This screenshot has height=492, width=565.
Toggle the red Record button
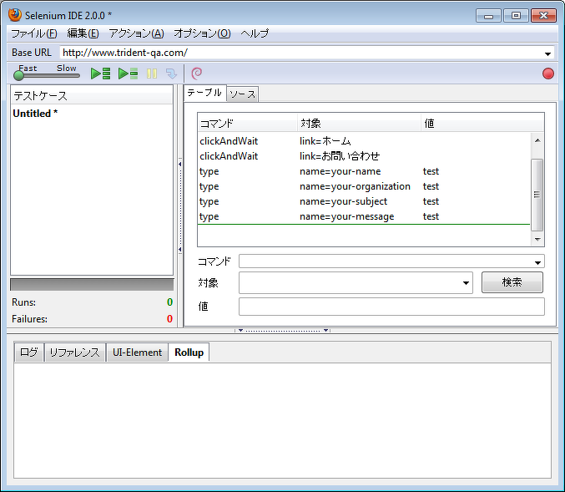(548, 74)
